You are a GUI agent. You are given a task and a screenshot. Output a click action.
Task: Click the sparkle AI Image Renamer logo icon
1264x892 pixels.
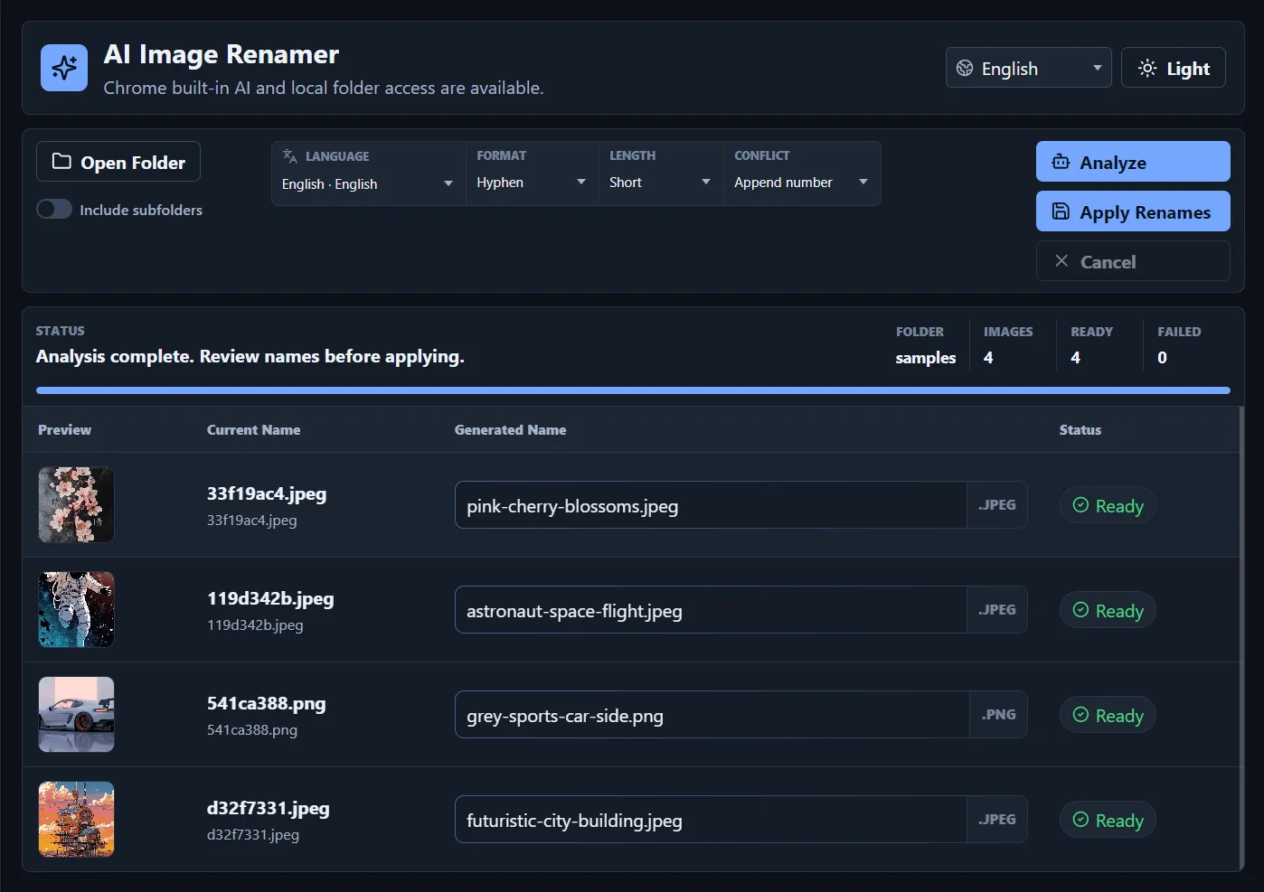(x=64, y=68)
